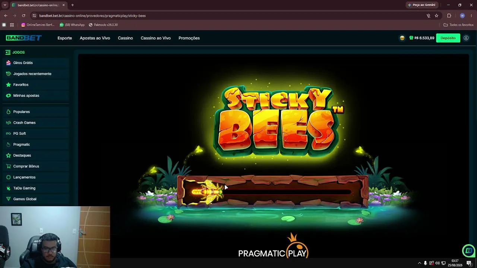Click the TaDa Gaming icon
Image resolution: width=477 pixels, height=268 pixels.
coord(8,188)
